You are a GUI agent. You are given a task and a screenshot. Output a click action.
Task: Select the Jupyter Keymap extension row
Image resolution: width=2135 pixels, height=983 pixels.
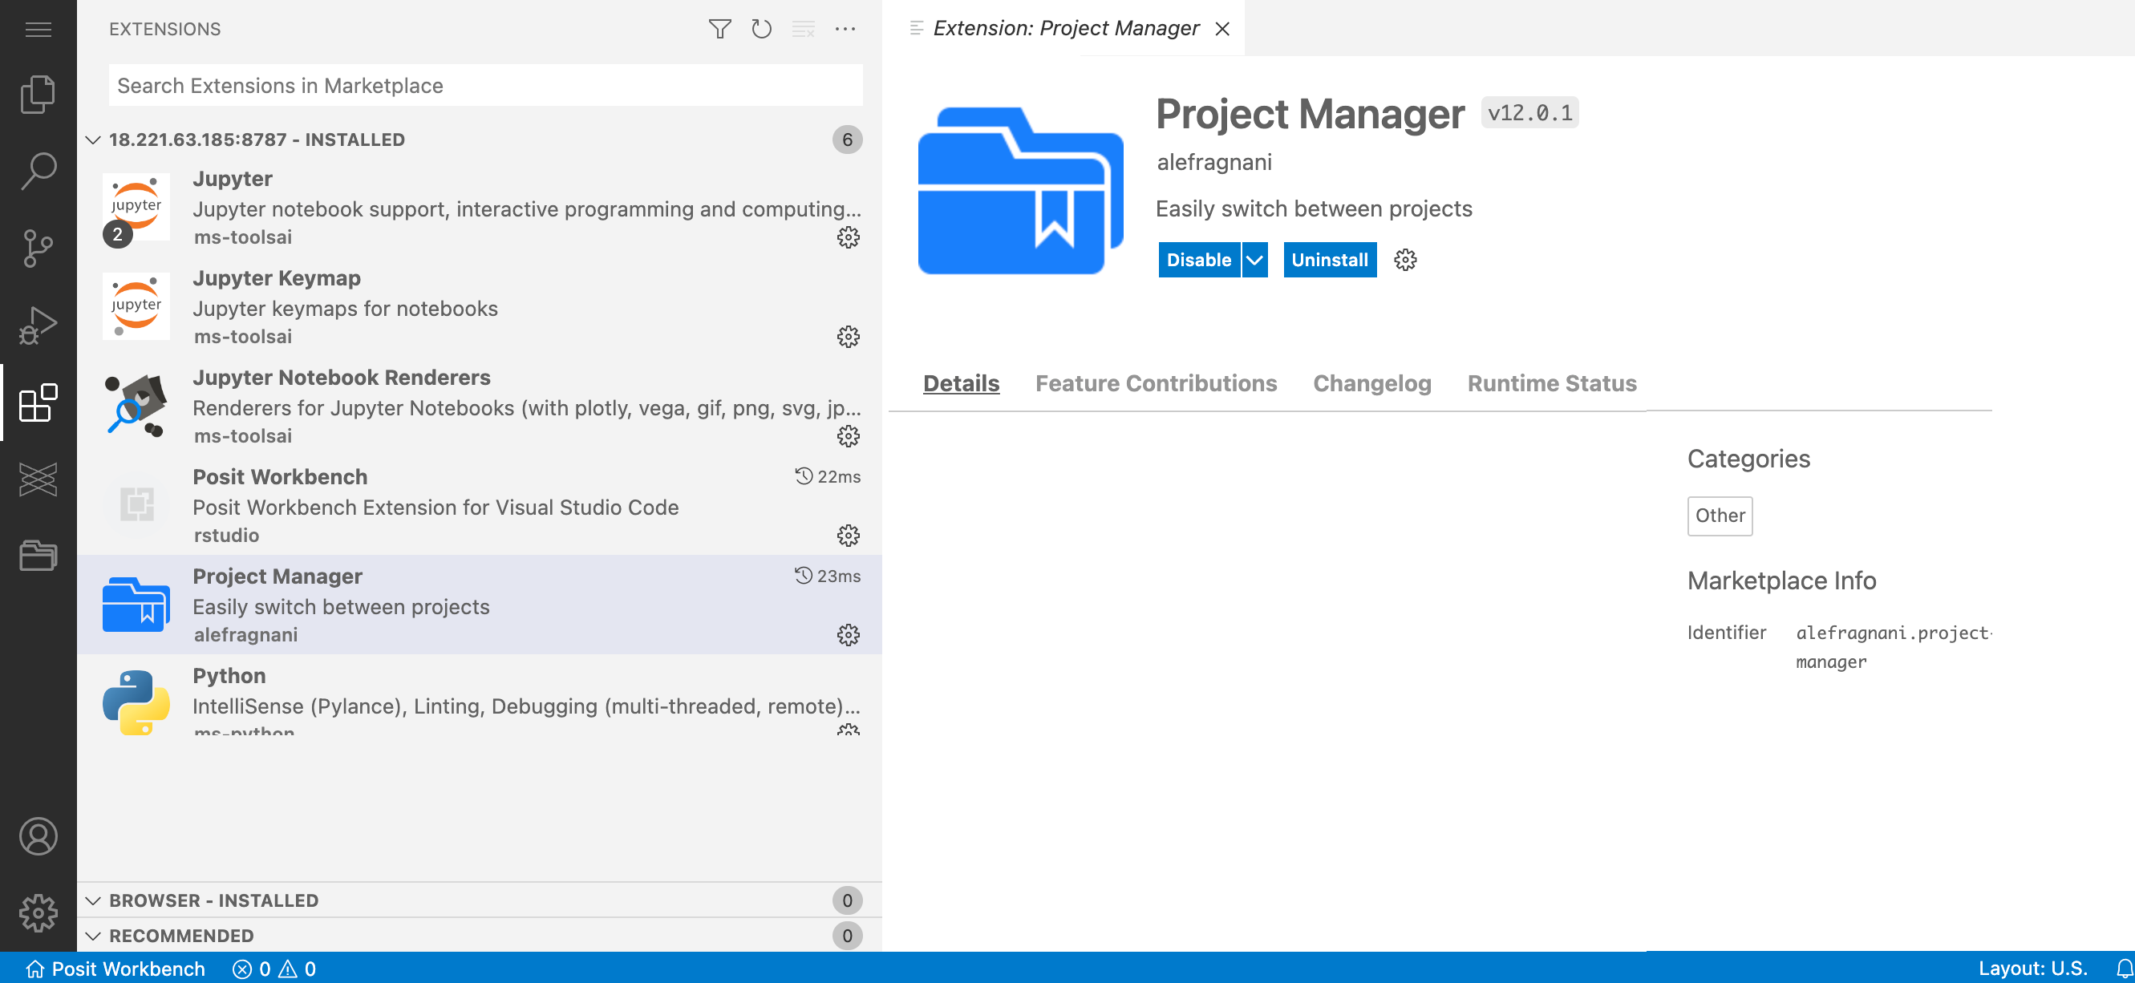(479, 306)
